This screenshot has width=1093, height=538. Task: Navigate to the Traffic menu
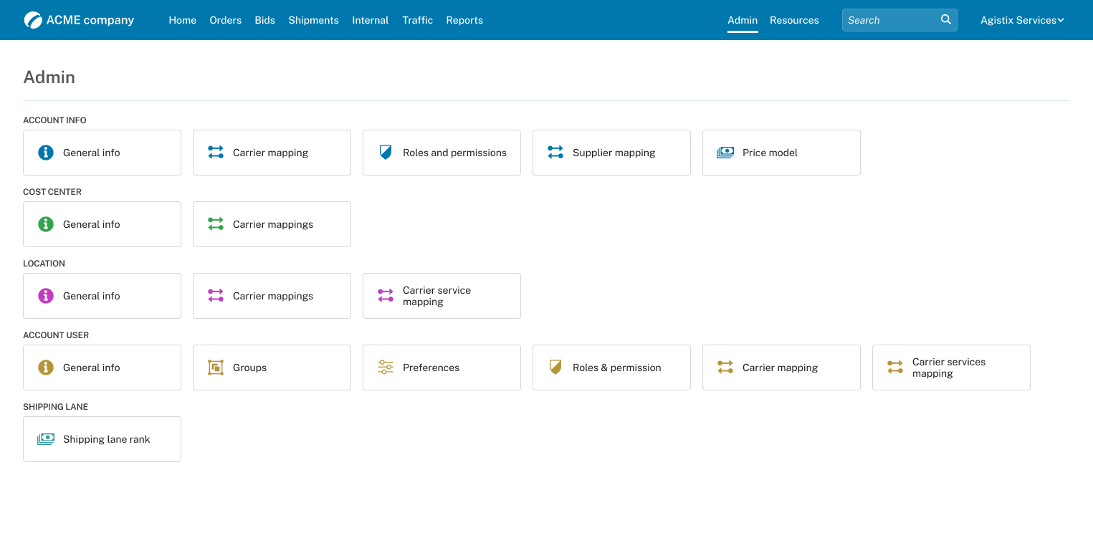(x=417, y=20)
